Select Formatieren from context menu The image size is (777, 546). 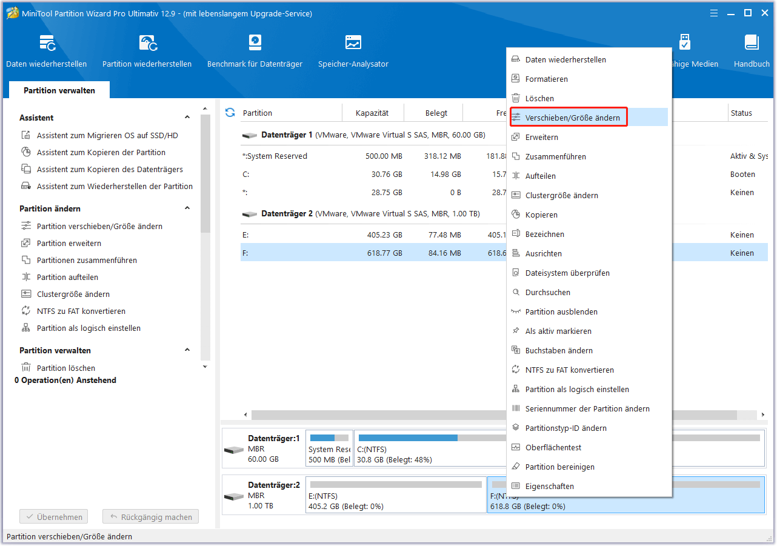coord(589,79)
